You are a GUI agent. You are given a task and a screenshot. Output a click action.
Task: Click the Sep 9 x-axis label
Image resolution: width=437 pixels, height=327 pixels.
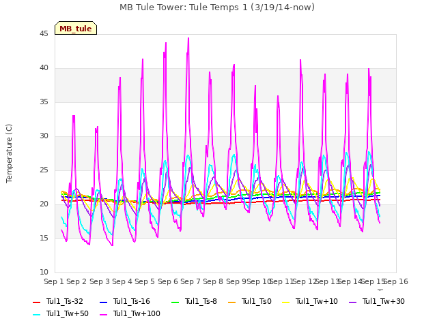(236, 281)
